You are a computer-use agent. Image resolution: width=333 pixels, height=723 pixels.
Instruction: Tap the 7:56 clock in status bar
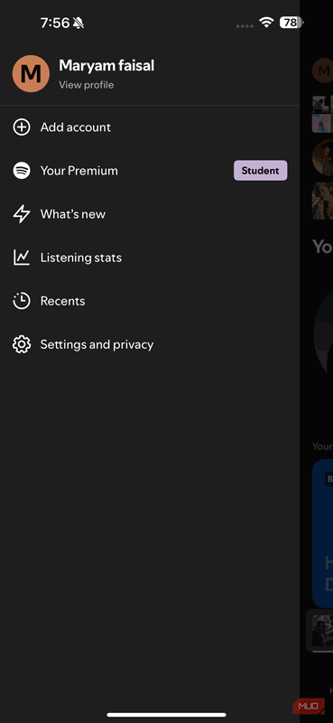pyautogui.click(x=55, y=23)
